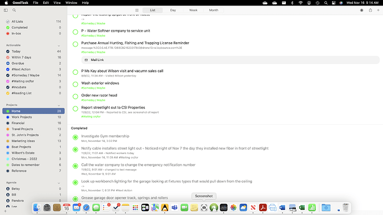383x215 pixels.
Task: Open the Mail Link attachment
Action: point(230,60)
